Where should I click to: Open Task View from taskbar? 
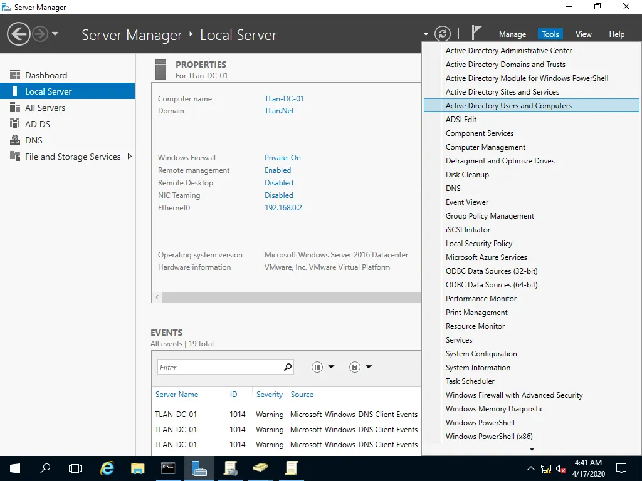75,468
